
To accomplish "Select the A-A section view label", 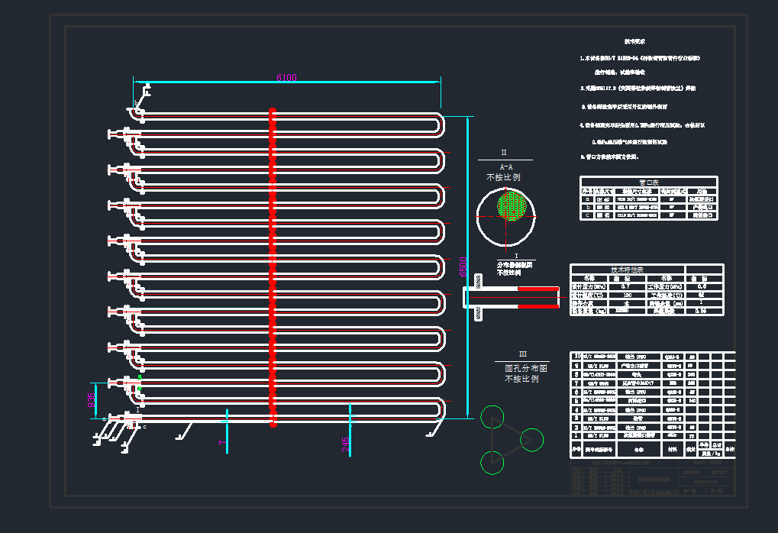I will [505, 166].
